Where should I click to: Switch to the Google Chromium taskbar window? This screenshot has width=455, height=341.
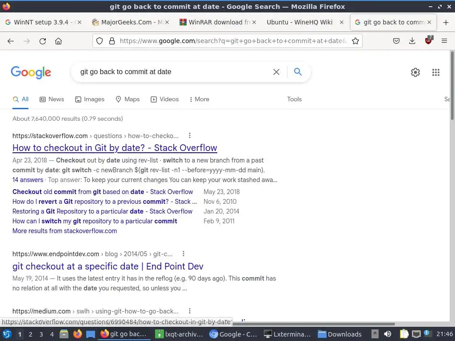(x=234, y=334)
